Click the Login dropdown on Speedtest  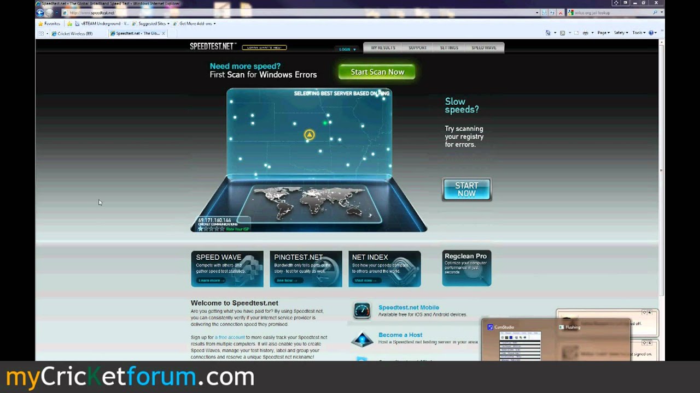[347, 49]
